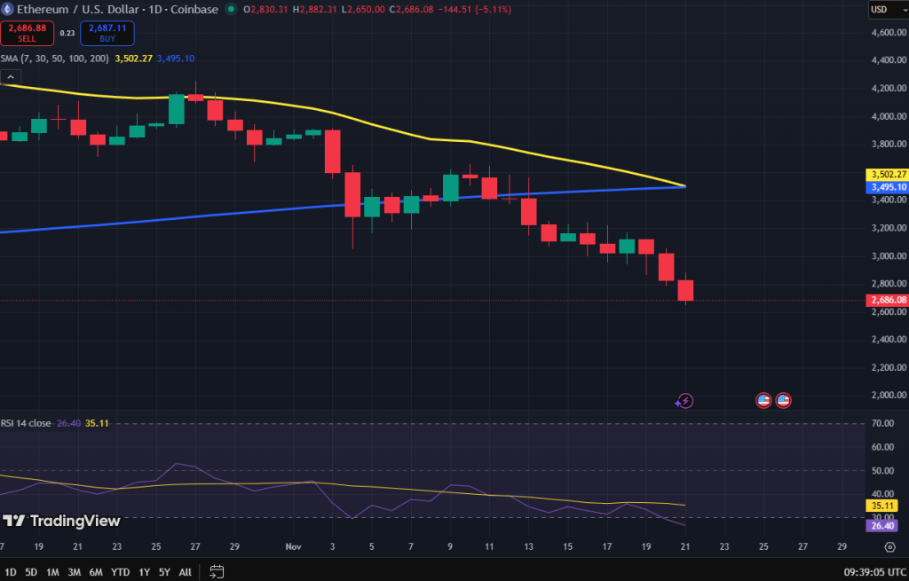Viewport: 909px width, 581px height.
Task: Click the blue BUY 2,687.11 button
Action: [x=107, y=33]
